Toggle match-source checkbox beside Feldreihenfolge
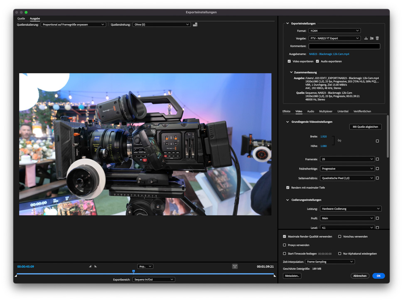Viewport: 403px width, 301px height. tap(377, 168)
